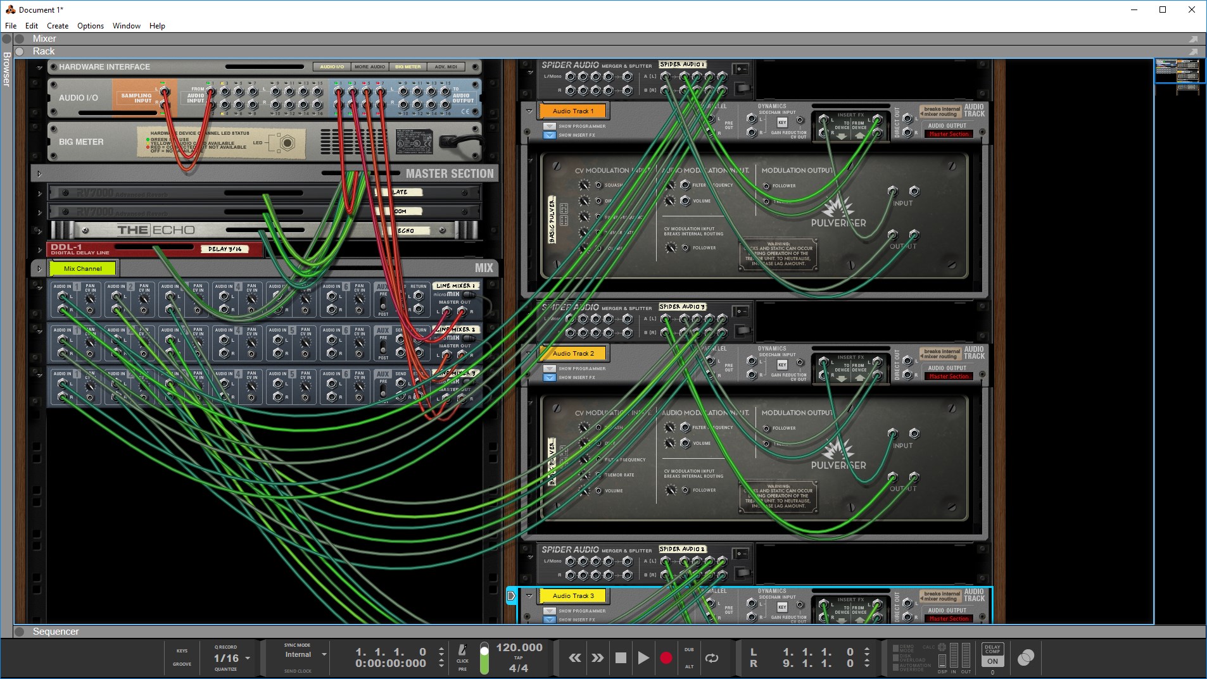The height and width of the screenshot is (679, 1207).
Task: Expand the RV7000 Plate reverb device
Action: point(39,193)
